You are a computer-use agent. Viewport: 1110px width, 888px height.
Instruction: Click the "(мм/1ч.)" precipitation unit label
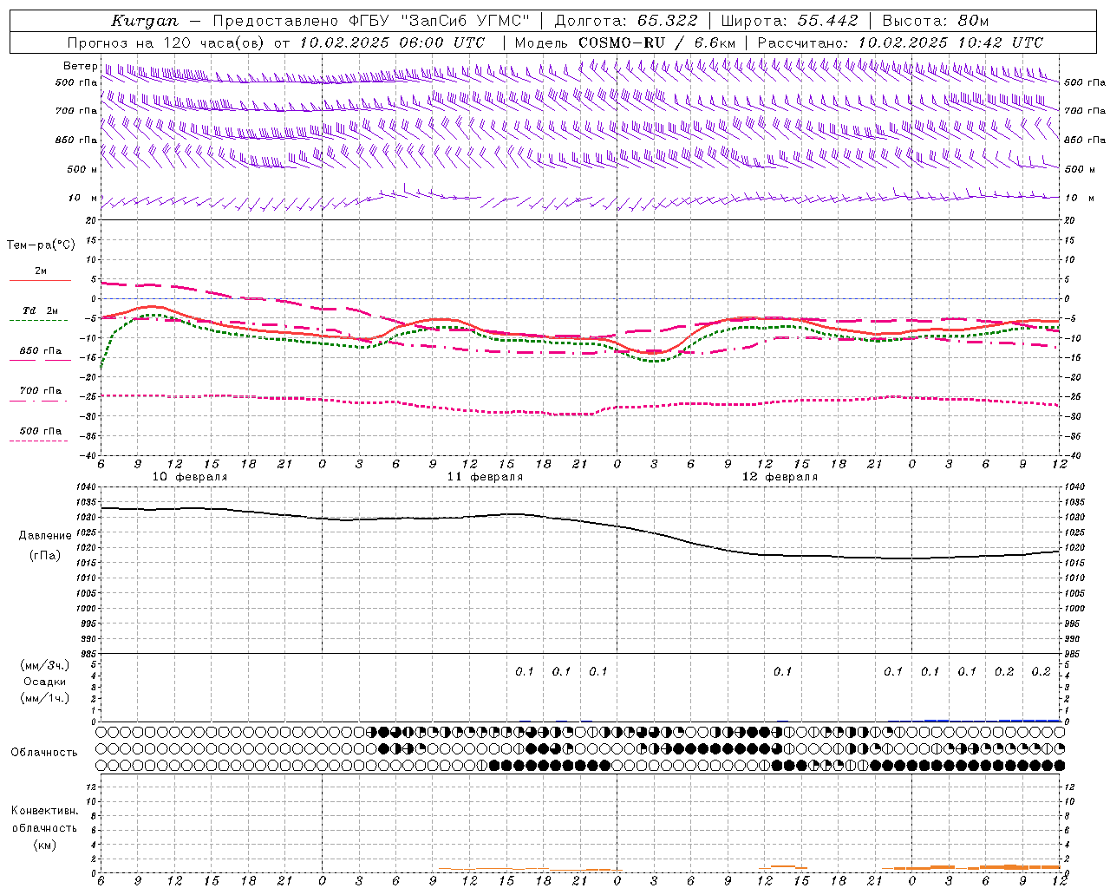(x=44, y=698)
